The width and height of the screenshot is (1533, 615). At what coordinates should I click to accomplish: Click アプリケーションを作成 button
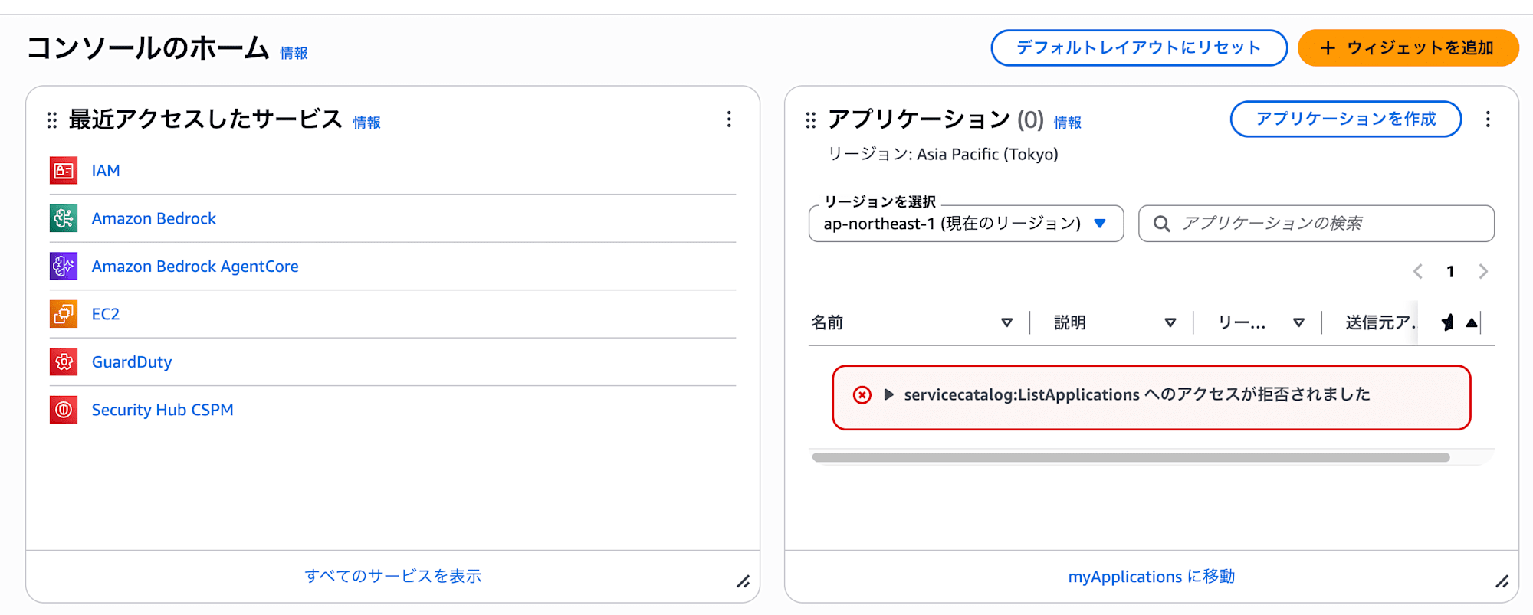point(1346,119)
